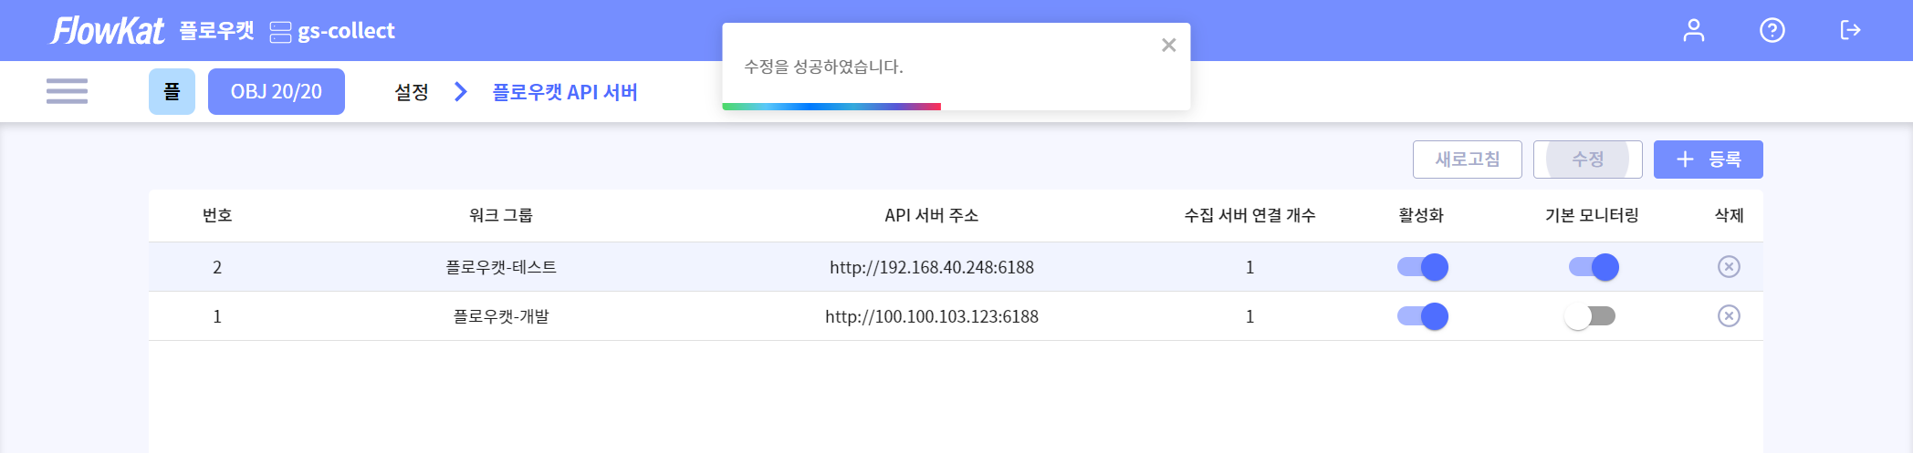Delete the 플로우캣-개발 row

pos(1728,316)
